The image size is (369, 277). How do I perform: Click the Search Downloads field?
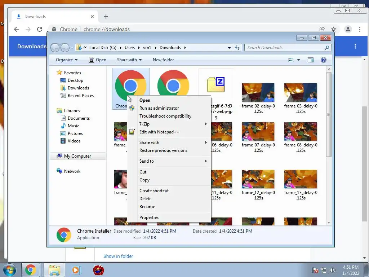(288, 48)
